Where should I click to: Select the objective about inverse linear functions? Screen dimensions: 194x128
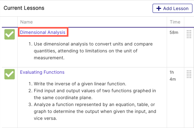pyautogui.click(x=77, y=84)
